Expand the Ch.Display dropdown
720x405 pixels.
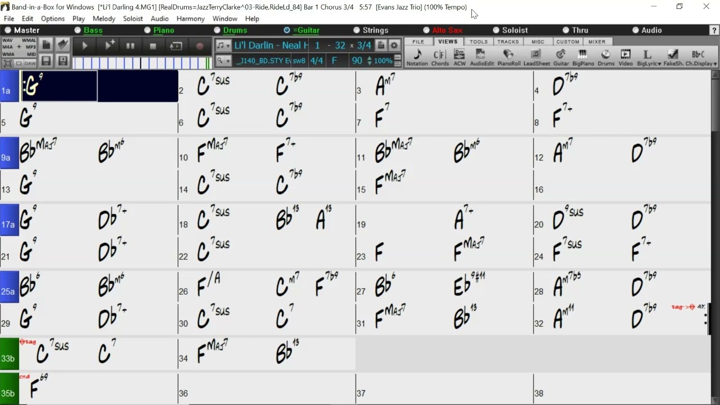(x=714, y=64)
